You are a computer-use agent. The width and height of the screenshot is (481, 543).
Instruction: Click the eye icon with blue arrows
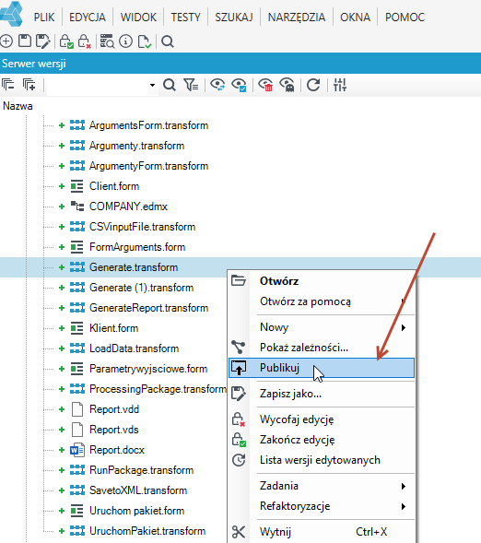tap(217, 85)
